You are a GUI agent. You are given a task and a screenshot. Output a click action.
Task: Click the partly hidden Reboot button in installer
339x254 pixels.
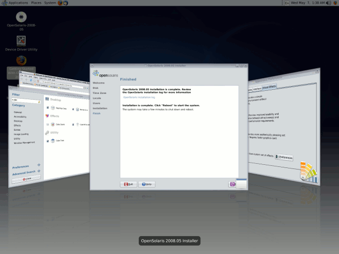pos(232,184)
